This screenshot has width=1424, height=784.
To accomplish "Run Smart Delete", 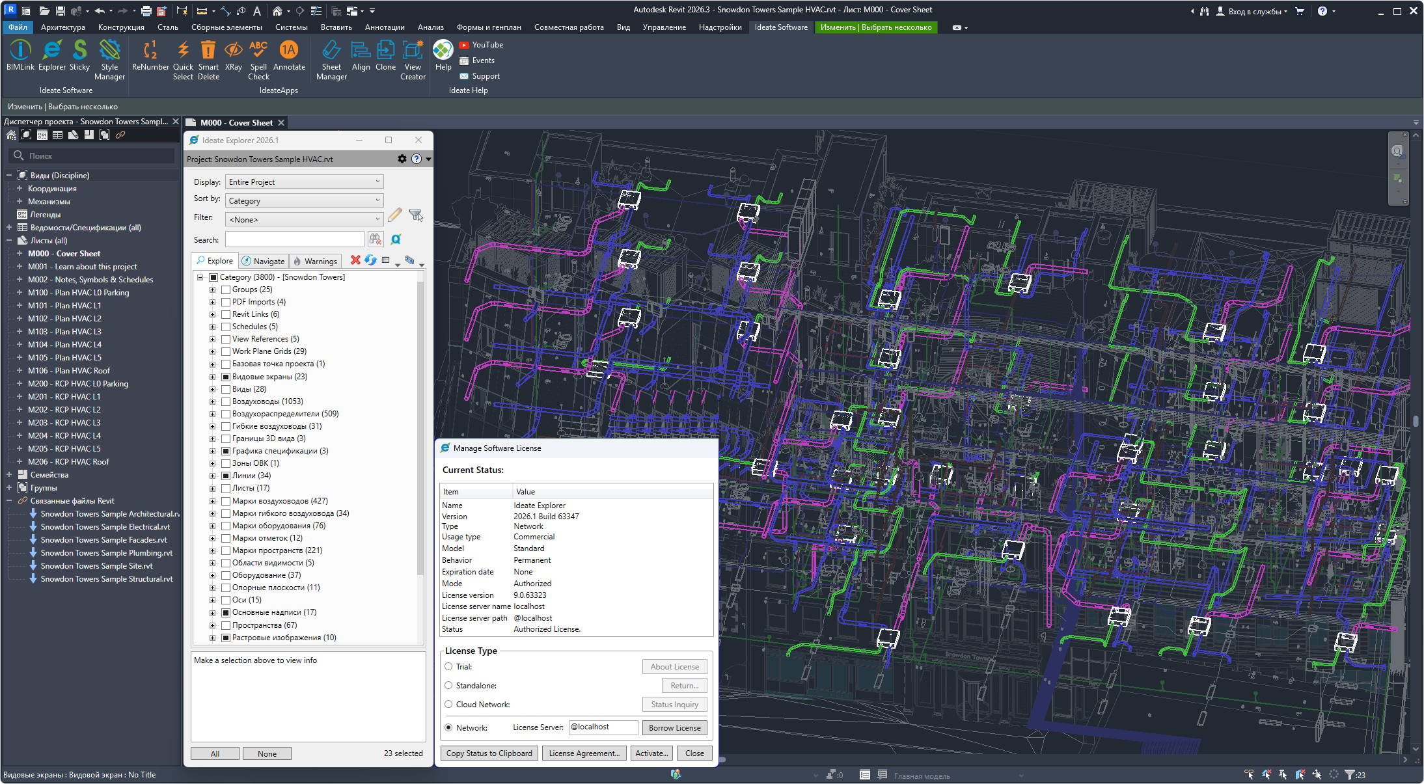I will click(x=208, y=60).
